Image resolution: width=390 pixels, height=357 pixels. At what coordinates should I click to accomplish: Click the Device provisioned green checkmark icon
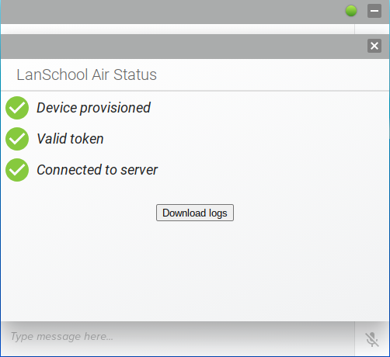coord(17,108)
